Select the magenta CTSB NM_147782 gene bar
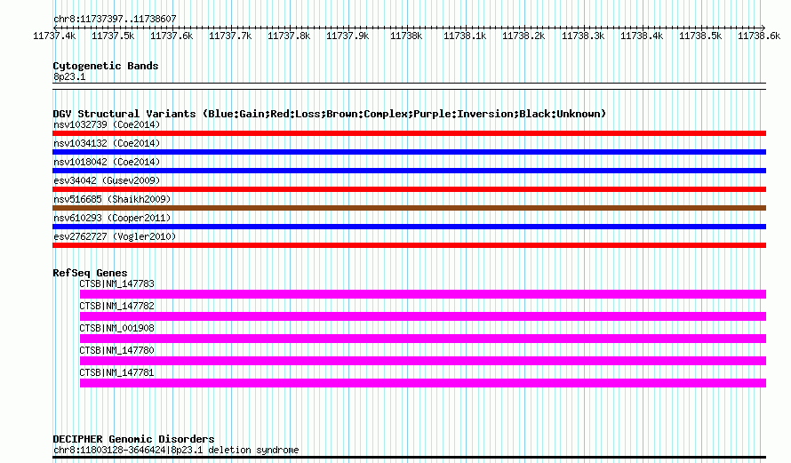 click(x=423, y=316)
